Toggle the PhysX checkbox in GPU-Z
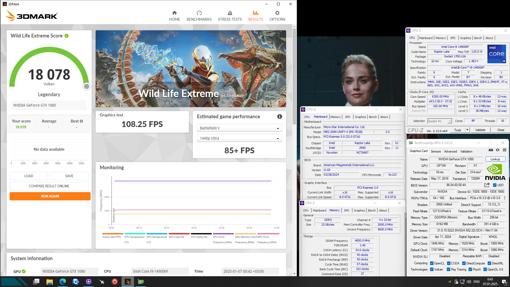Viewport: 510px width, 287px height. [x=470, y=269]
